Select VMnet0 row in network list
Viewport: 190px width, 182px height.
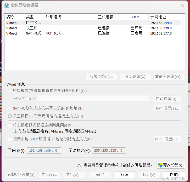click(x=93, y=23)
